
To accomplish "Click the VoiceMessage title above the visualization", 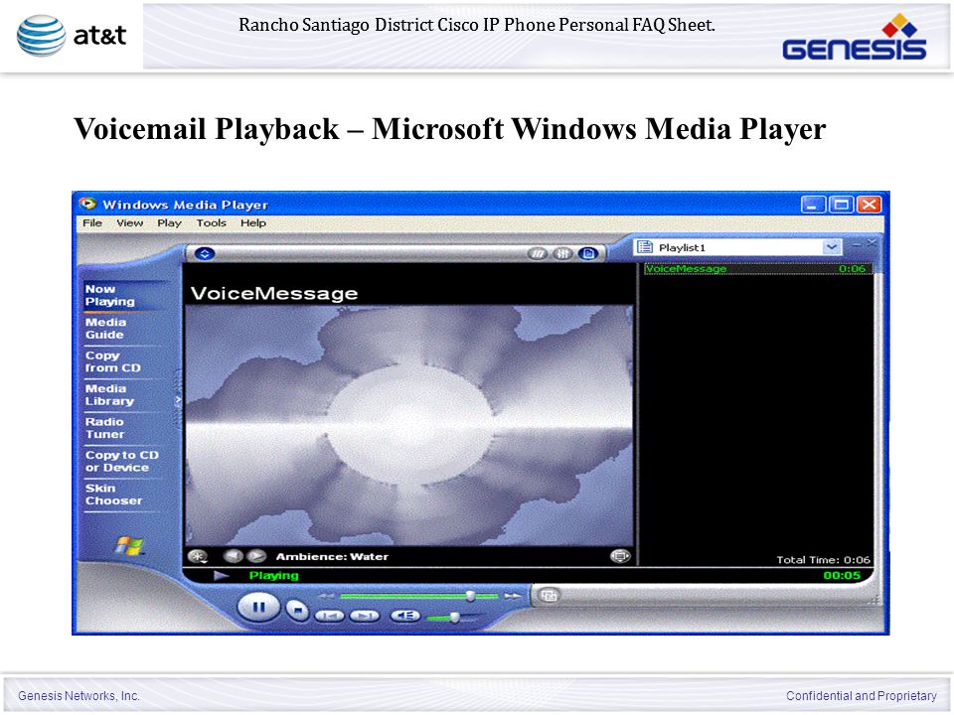I will coord(274,293).
